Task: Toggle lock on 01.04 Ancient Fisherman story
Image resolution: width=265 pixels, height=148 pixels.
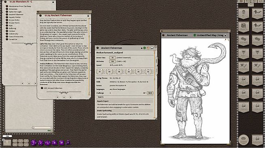Action: click(x=88, y=15)
